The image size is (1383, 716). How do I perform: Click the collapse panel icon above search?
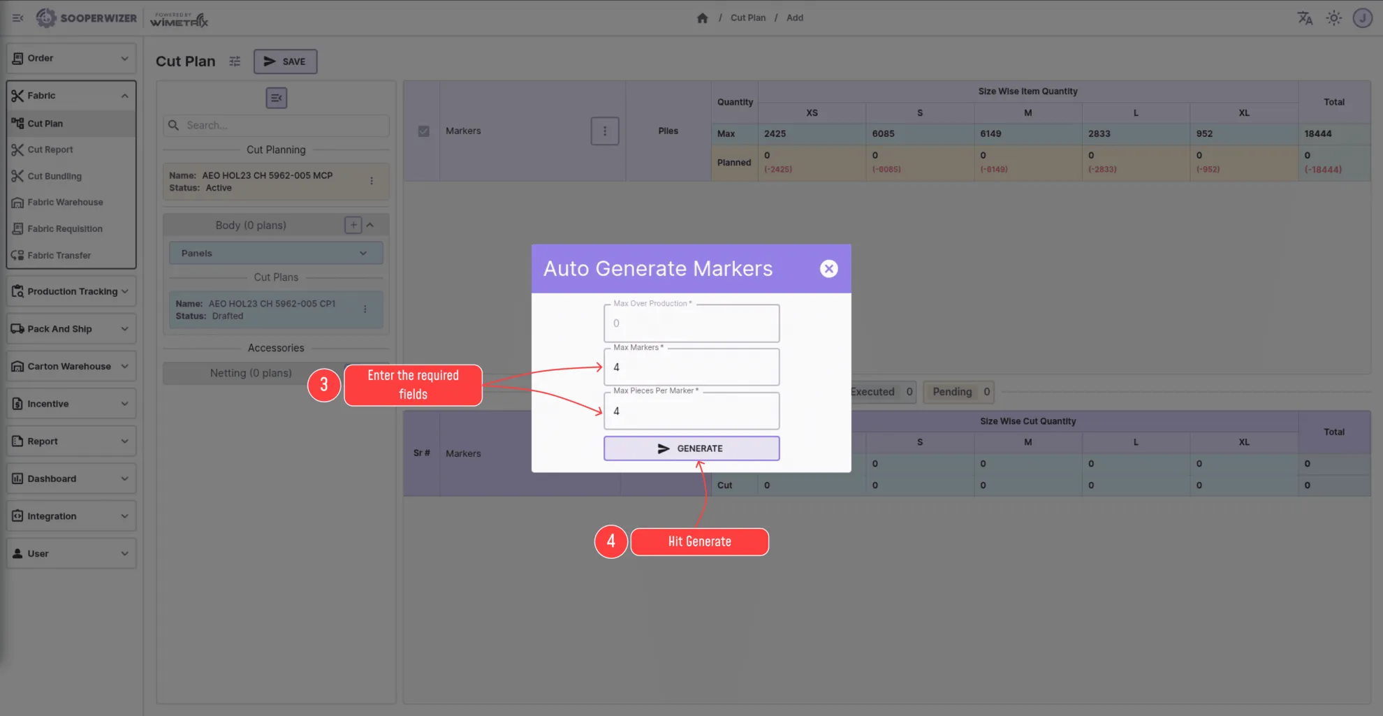(x=277, y=98)
